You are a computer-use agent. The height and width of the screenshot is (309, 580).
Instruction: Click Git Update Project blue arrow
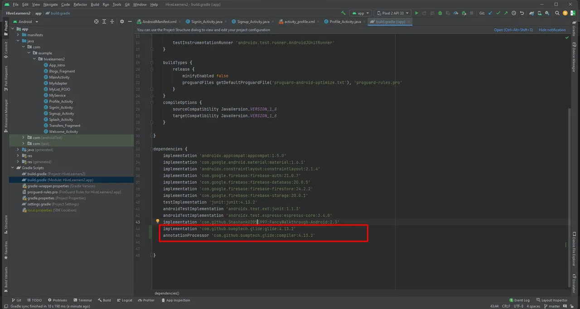coord(491,13)
